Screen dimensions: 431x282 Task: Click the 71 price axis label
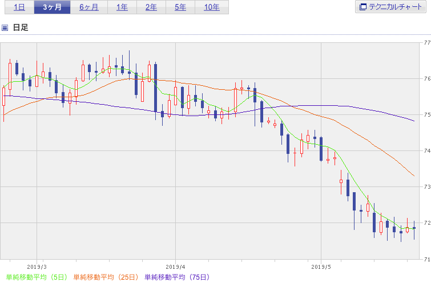point(427,259)
